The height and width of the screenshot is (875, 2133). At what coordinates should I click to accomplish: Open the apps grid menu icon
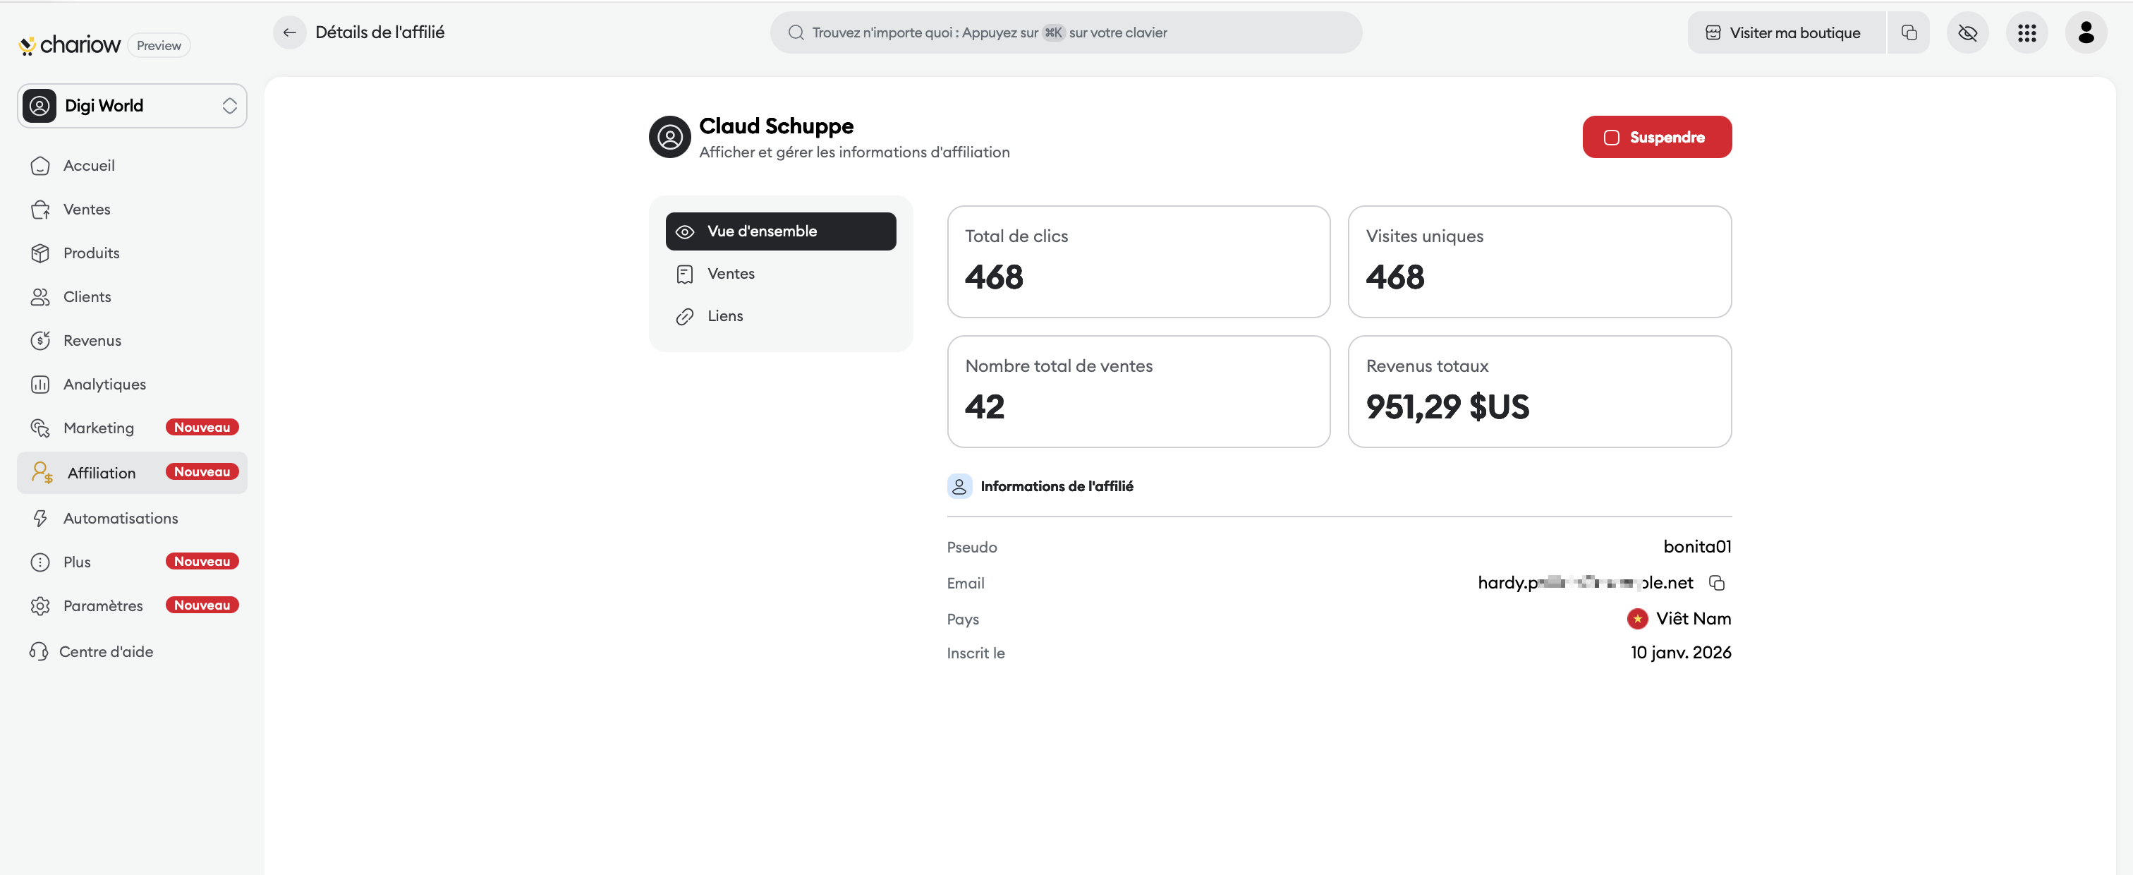pyautogui.click(x=2026, y=32)
